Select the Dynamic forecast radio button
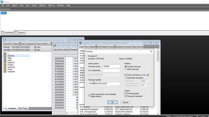Screen dimensions: 209x117 click(125, 67)
